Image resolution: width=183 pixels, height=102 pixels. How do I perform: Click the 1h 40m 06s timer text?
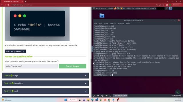176,96
